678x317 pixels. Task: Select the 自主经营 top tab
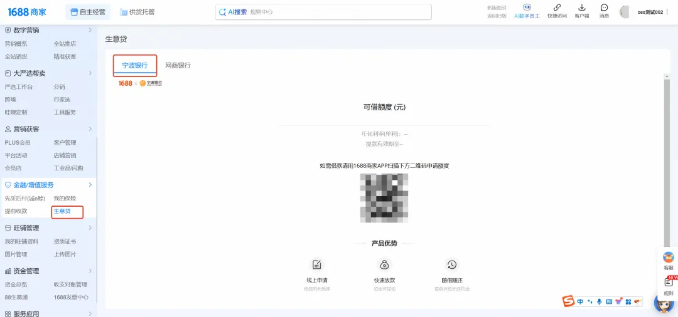[88, 12]
